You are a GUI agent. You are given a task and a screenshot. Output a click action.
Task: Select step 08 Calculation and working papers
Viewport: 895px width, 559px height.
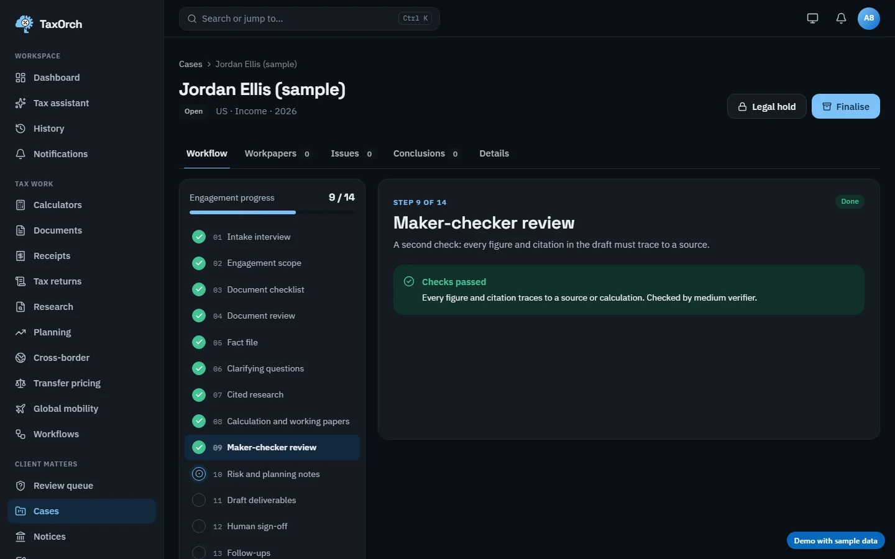(272, 421)
